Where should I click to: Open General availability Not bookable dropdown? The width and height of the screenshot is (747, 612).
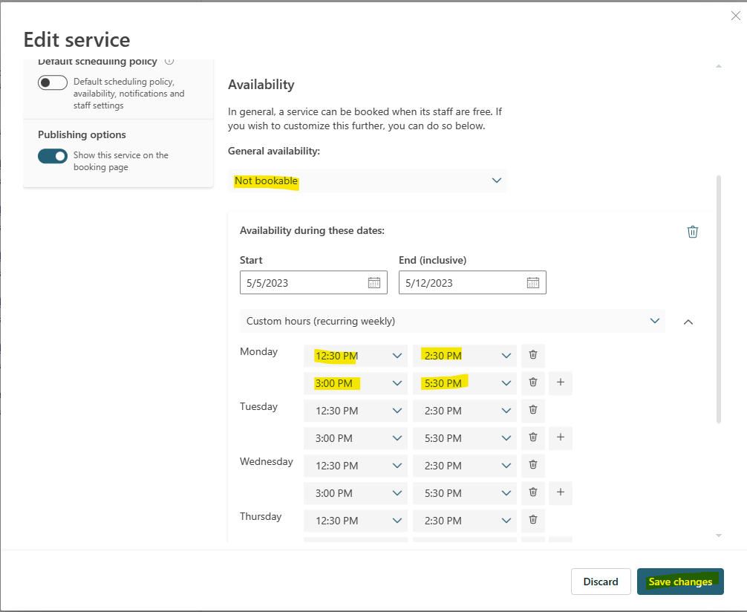[x=368, y=180]
